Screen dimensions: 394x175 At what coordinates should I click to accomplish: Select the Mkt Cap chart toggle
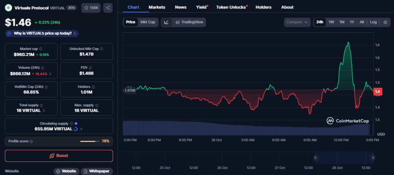click(x=148, y=22)
